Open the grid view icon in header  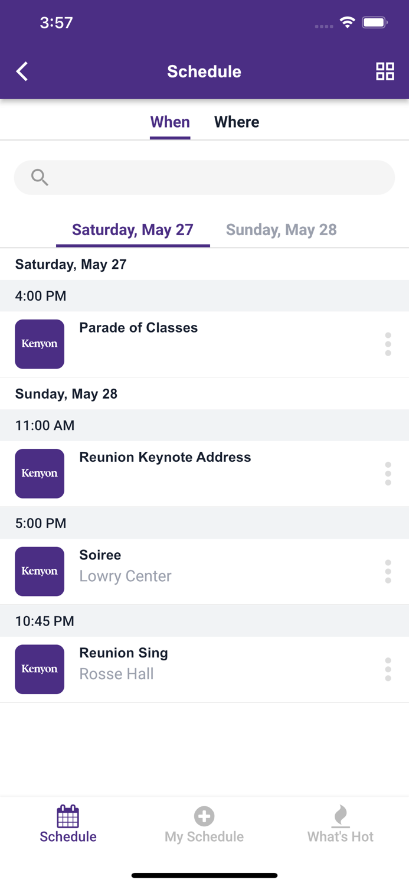pyautogui.click(x=385, y=71)
